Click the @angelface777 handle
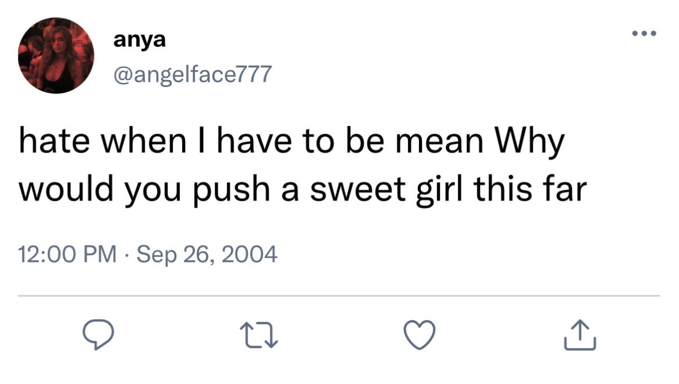679x384 pixels. (193, 74)
